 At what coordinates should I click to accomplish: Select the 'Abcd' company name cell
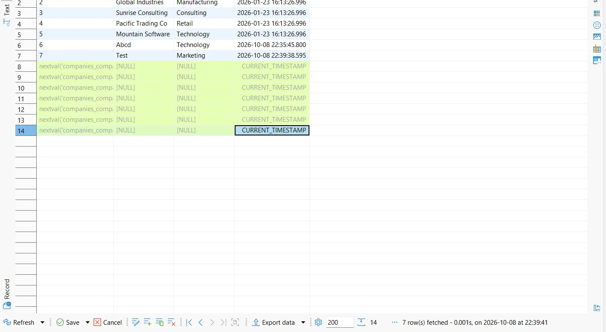(143, 45)
